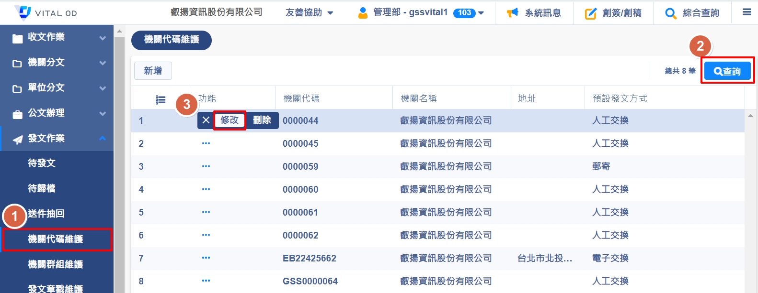Screen dimensions: 758x293
Task: Click the sidebar scrollbar up arrow
Action: click(x=119, y=31)
